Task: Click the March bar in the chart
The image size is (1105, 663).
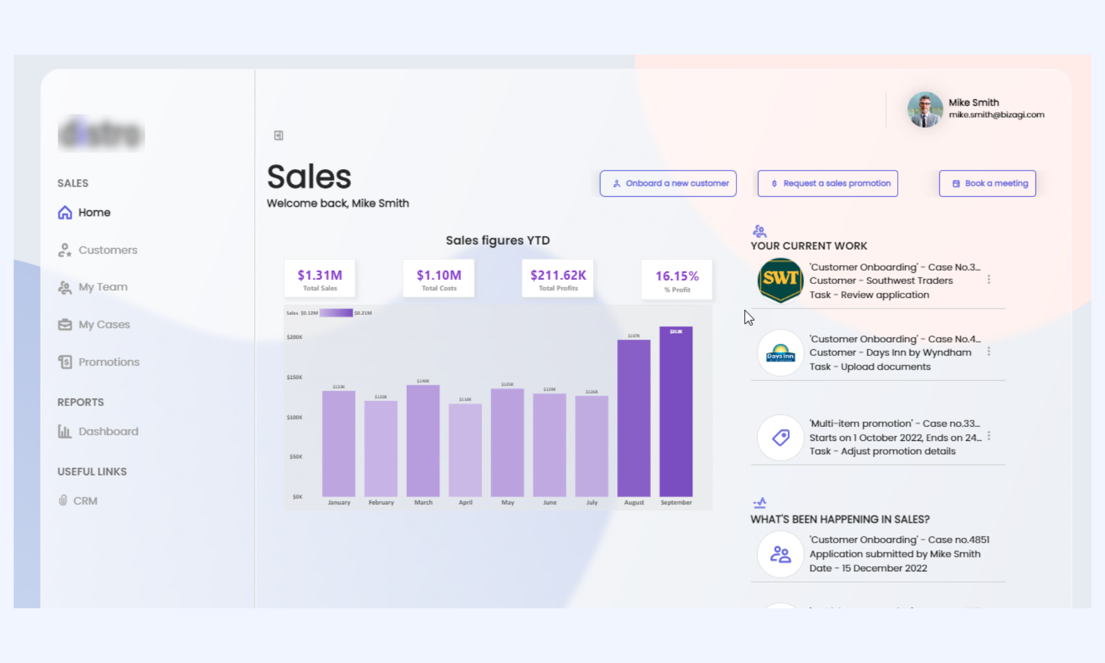Action: coord(423,441)
